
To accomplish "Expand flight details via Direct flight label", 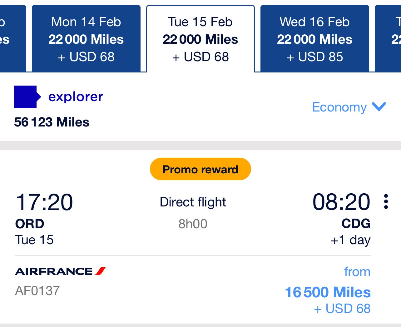I will coord(193,202).
